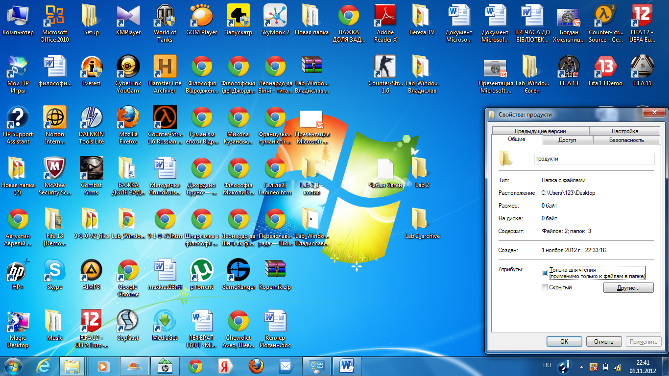Click the RU language indicator
The image size is (669, 376).
point(547,365)
